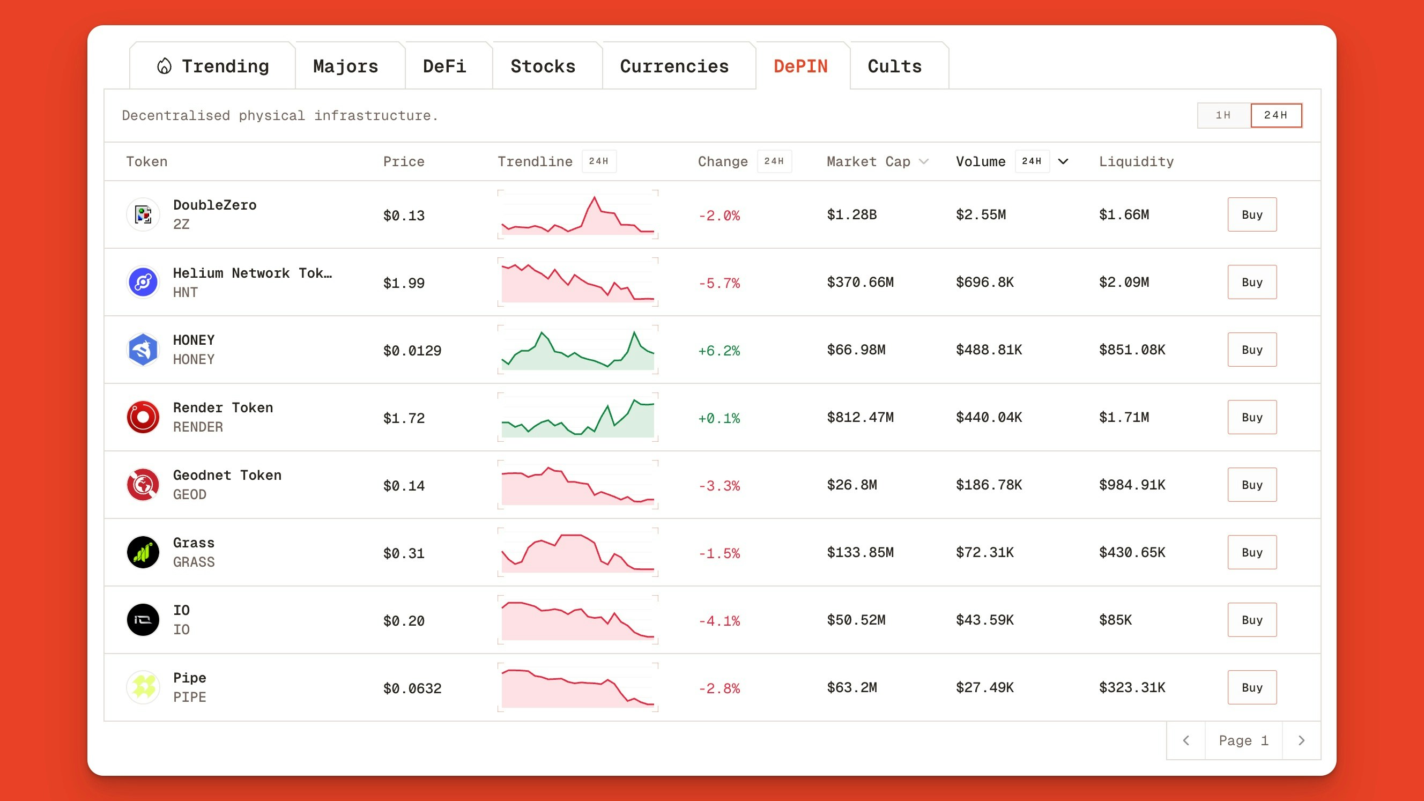Open the Trending tab
The width and height of the screenshot is (1424, 801).
pyautogui.click(x=213, y=66)
